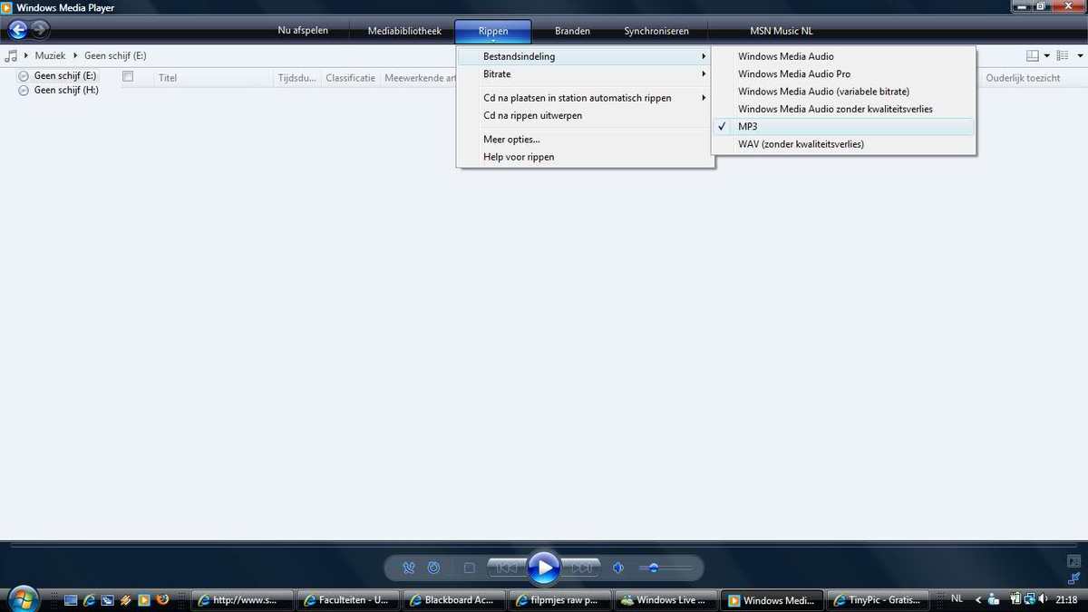Image resolution: width=1088 pixels, height=612 pixels.
Task: Open Firefox from the Quick Launch bar
Action: [x=163, y=599]
